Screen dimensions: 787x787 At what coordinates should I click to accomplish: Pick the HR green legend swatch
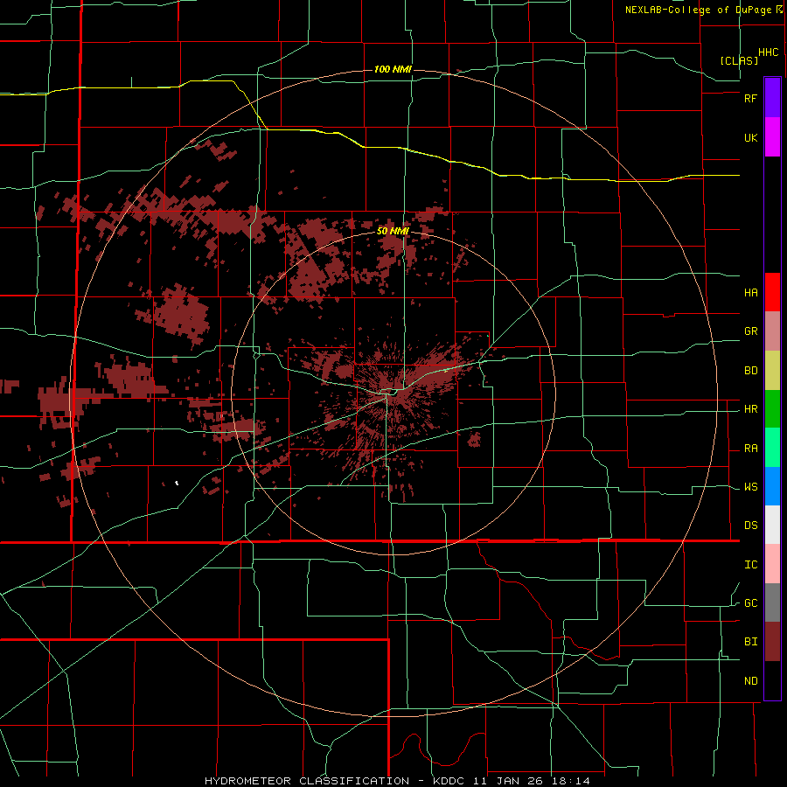click(x=772, y=409)
